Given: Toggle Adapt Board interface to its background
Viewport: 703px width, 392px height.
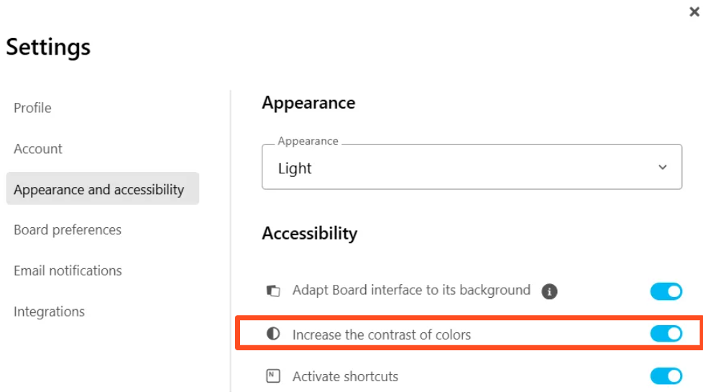Looking at the screenshot, I should click(666, 291).
